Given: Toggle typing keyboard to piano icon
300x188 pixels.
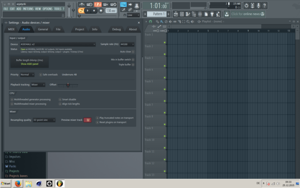Looking at the screenshot, I should click(x=124, y=4).
